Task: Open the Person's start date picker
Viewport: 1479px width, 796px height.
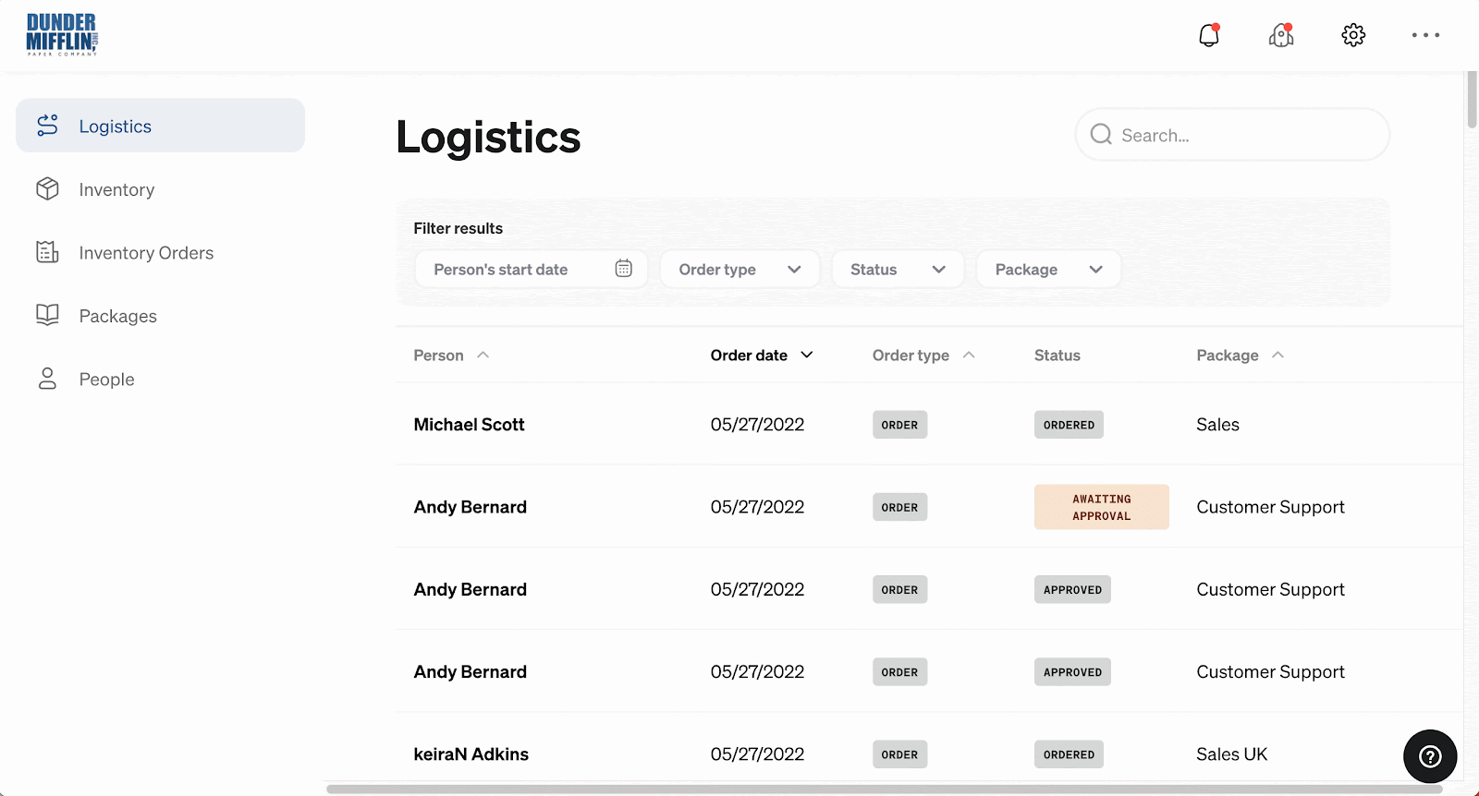Action: (532, 269)
